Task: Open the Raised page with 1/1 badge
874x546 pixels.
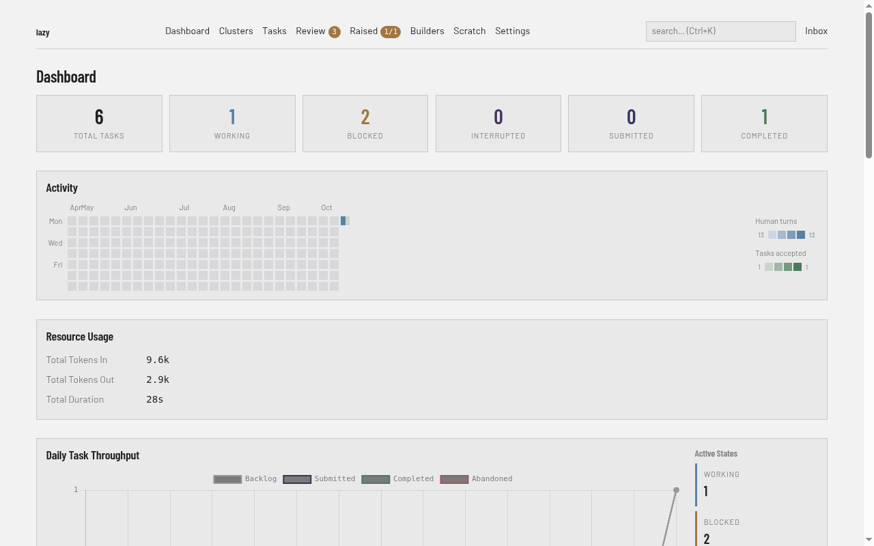Action: pyautogui.click(x=375, y=31)
